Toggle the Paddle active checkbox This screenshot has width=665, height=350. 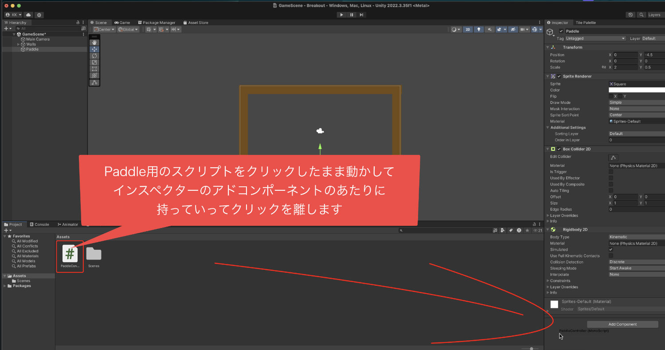[561, 31]
